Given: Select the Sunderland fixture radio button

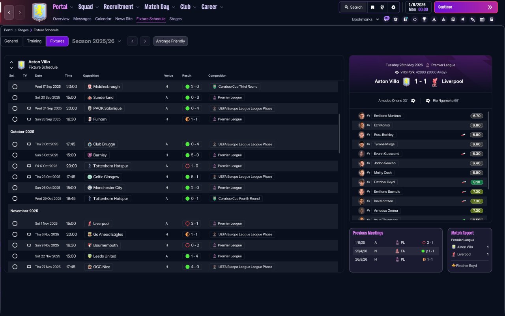Looking at the screenshot, I should pyautogui.click(x=15, y=98).
